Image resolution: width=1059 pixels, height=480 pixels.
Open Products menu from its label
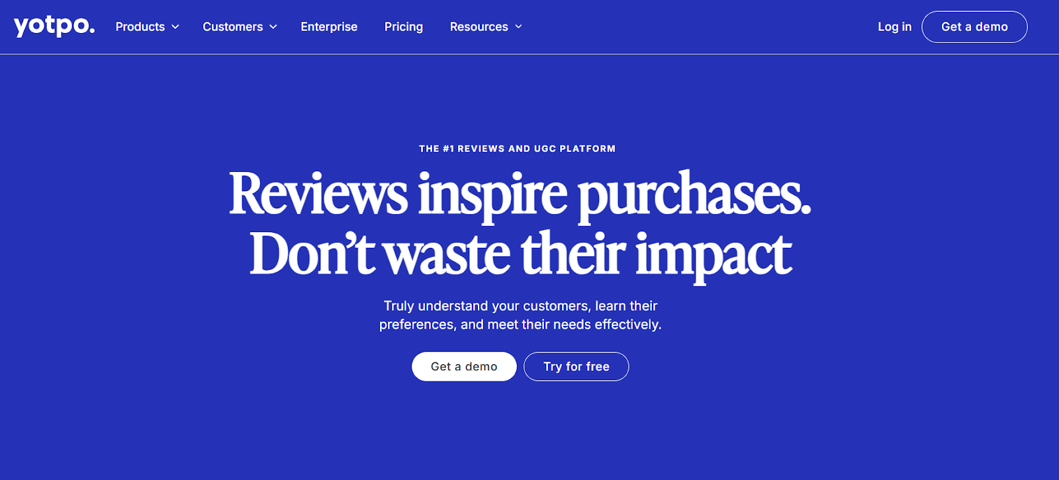point(140,26)
